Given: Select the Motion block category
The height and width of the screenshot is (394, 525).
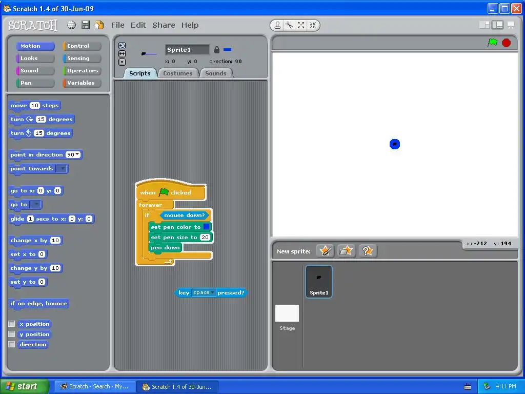Looking at the screenshot, I should tap(35, 46).
